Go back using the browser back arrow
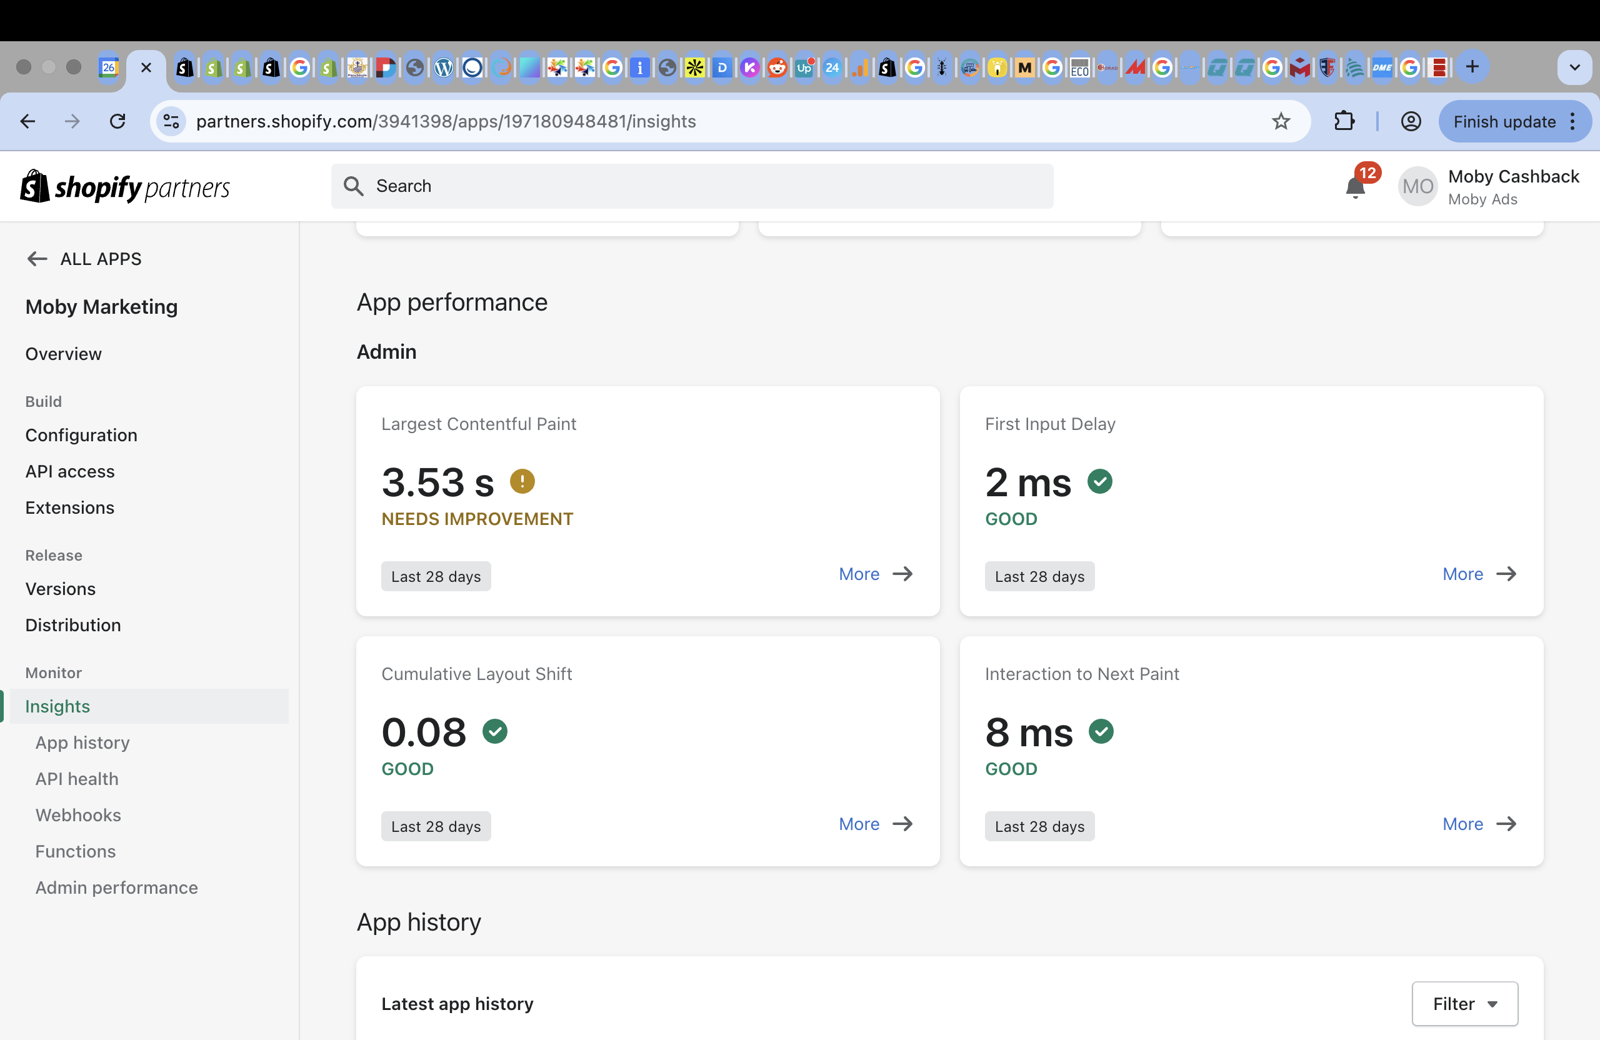This screenshot has height=1040, width=1600. click(27, 121)
